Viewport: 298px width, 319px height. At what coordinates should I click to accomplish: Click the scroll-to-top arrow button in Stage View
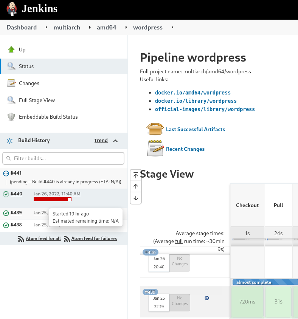136,175
